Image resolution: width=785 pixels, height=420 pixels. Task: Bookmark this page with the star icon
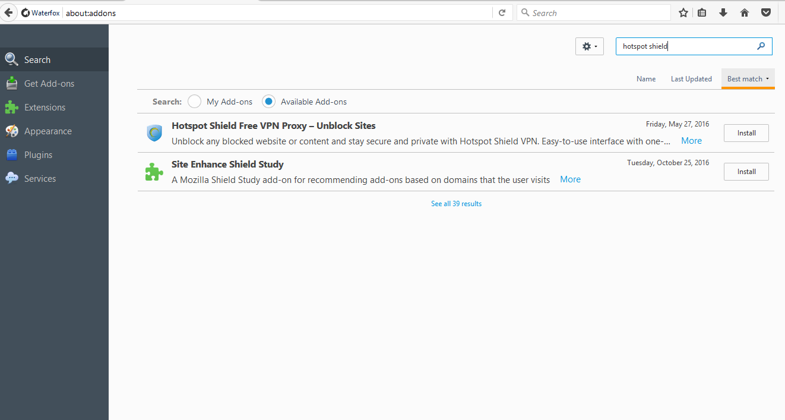tap(683, 12)
